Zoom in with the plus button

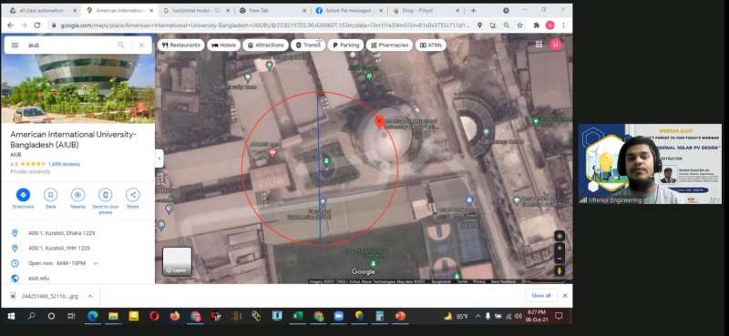click(560, 249)
